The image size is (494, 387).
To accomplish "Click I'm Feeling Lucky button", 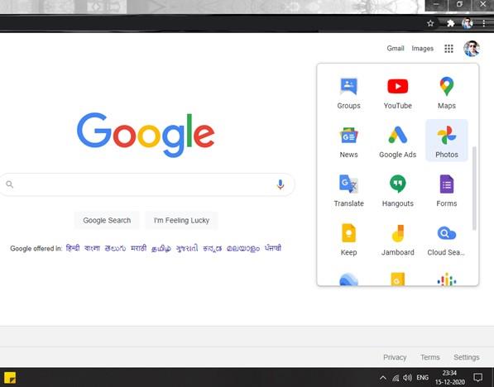I will click(181, 221).
